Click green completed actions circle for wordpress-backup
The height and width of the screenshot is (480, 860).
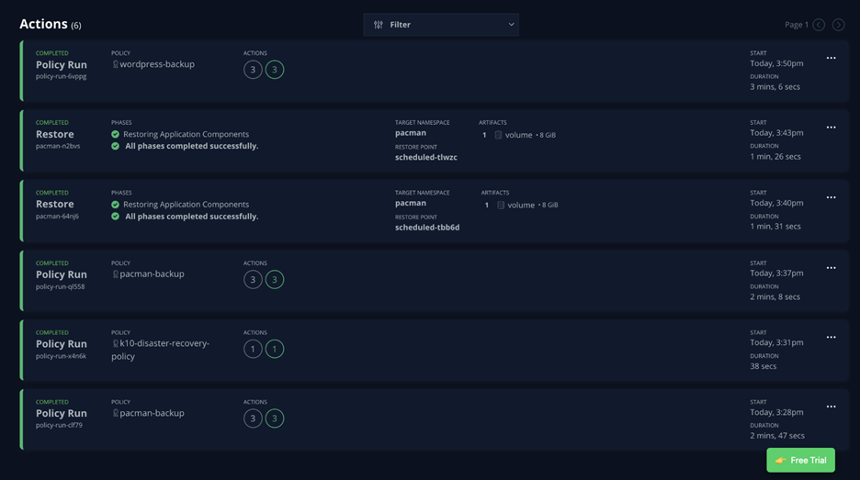tap(274, 70)
